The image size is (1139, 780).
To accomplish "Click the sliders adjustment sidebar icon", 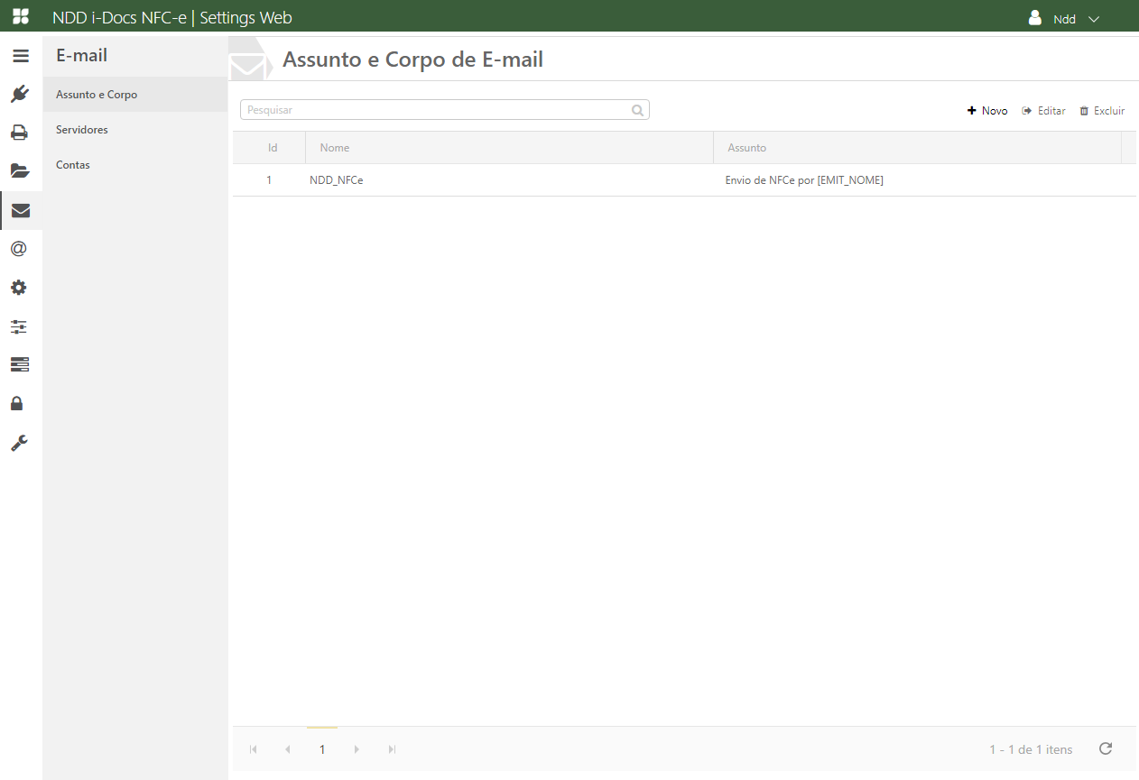I will tap(20, 326).
